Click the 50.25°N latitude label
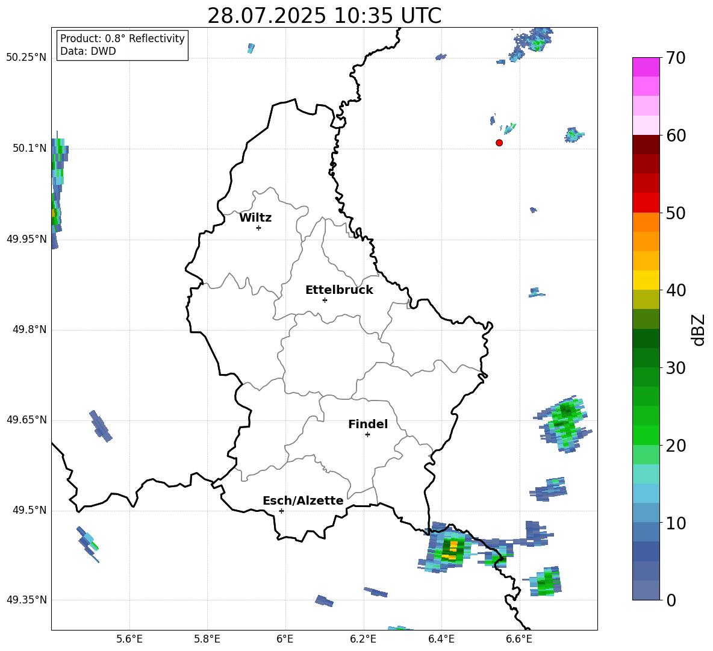 pyautogui.click(x=26, y=57)
